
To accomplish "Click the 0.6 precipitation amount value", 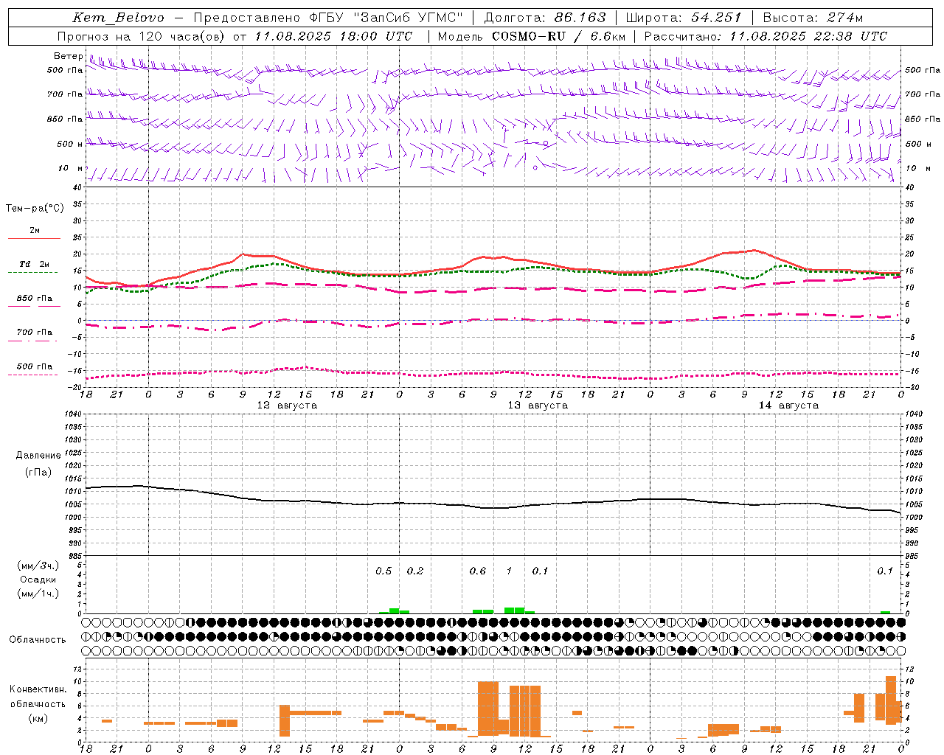I will pyautogui.click(x=478, y=571).
